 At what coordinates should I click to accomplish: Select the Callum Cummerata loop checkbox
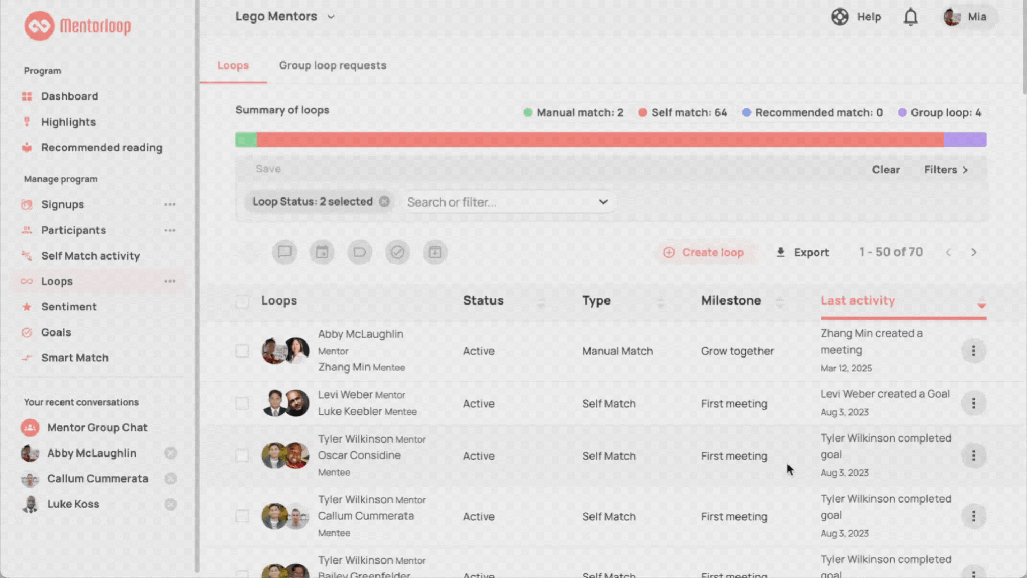pos(242,516)
